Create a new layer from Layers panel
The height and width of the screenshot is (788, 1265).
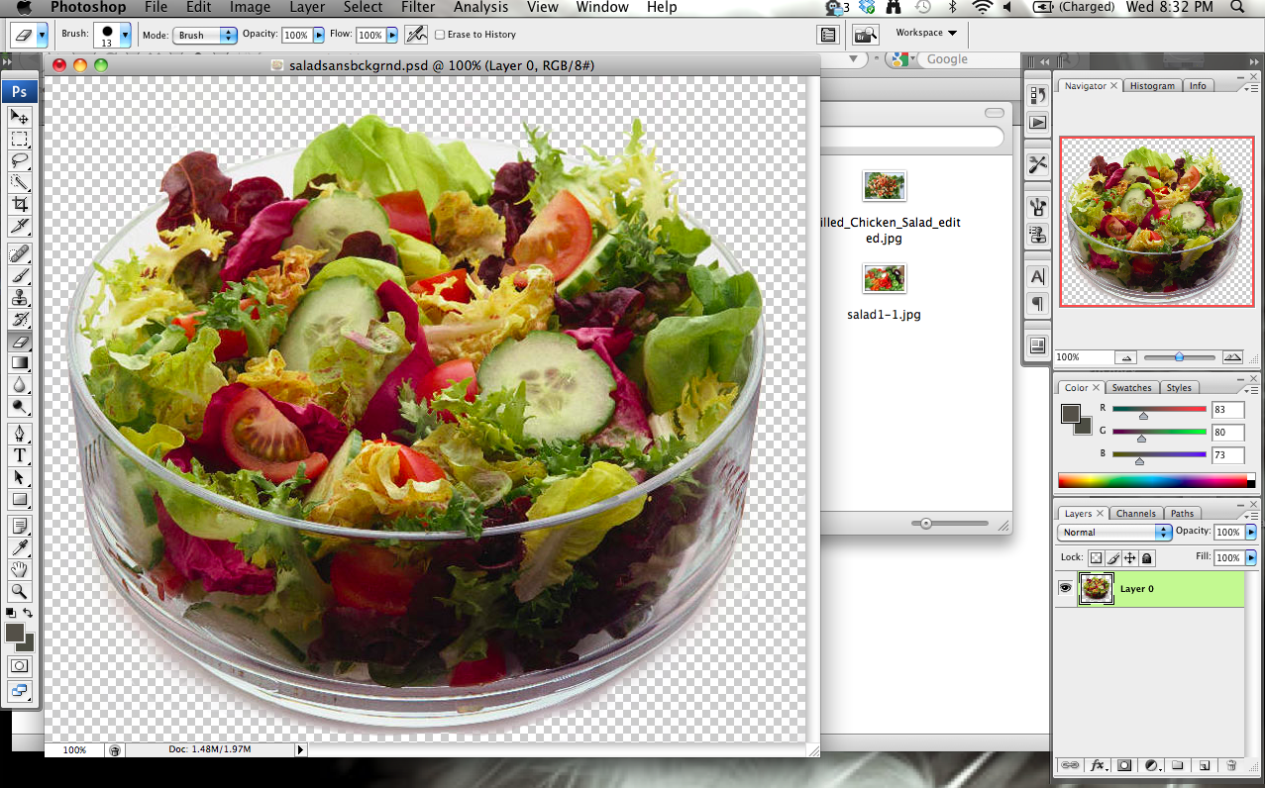(1205, 765)
